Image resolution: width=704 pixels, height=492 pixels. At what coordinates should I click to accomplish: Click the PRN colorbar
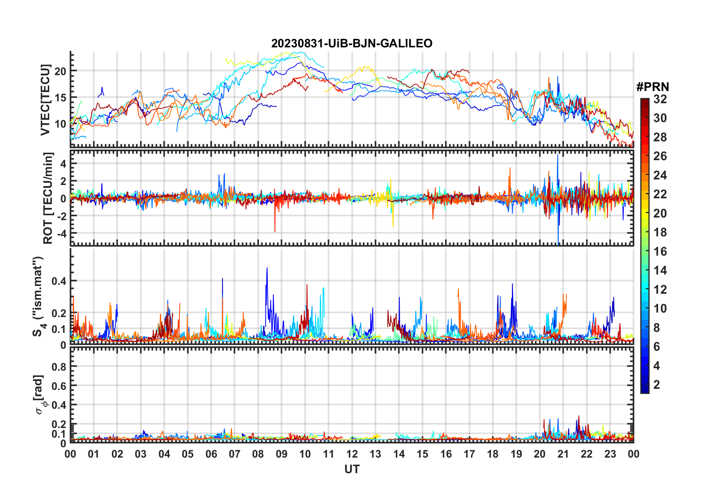(645, 246)
